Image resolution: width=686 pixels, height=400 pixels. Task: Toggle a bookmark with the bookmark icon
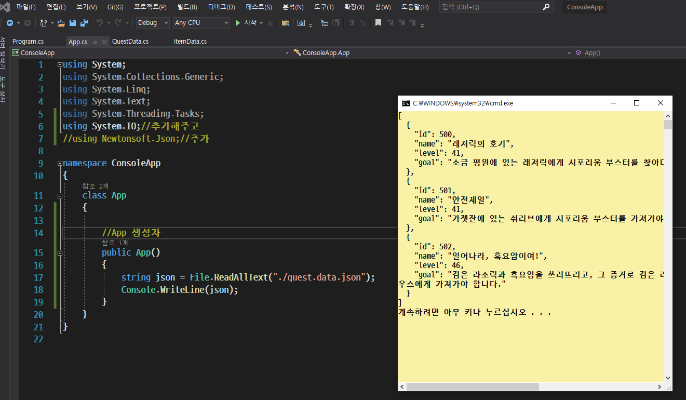pos(378,23)
